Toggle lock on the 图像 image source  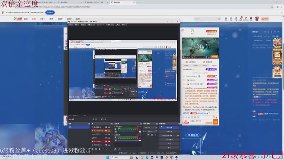click(x=109, y=138)
